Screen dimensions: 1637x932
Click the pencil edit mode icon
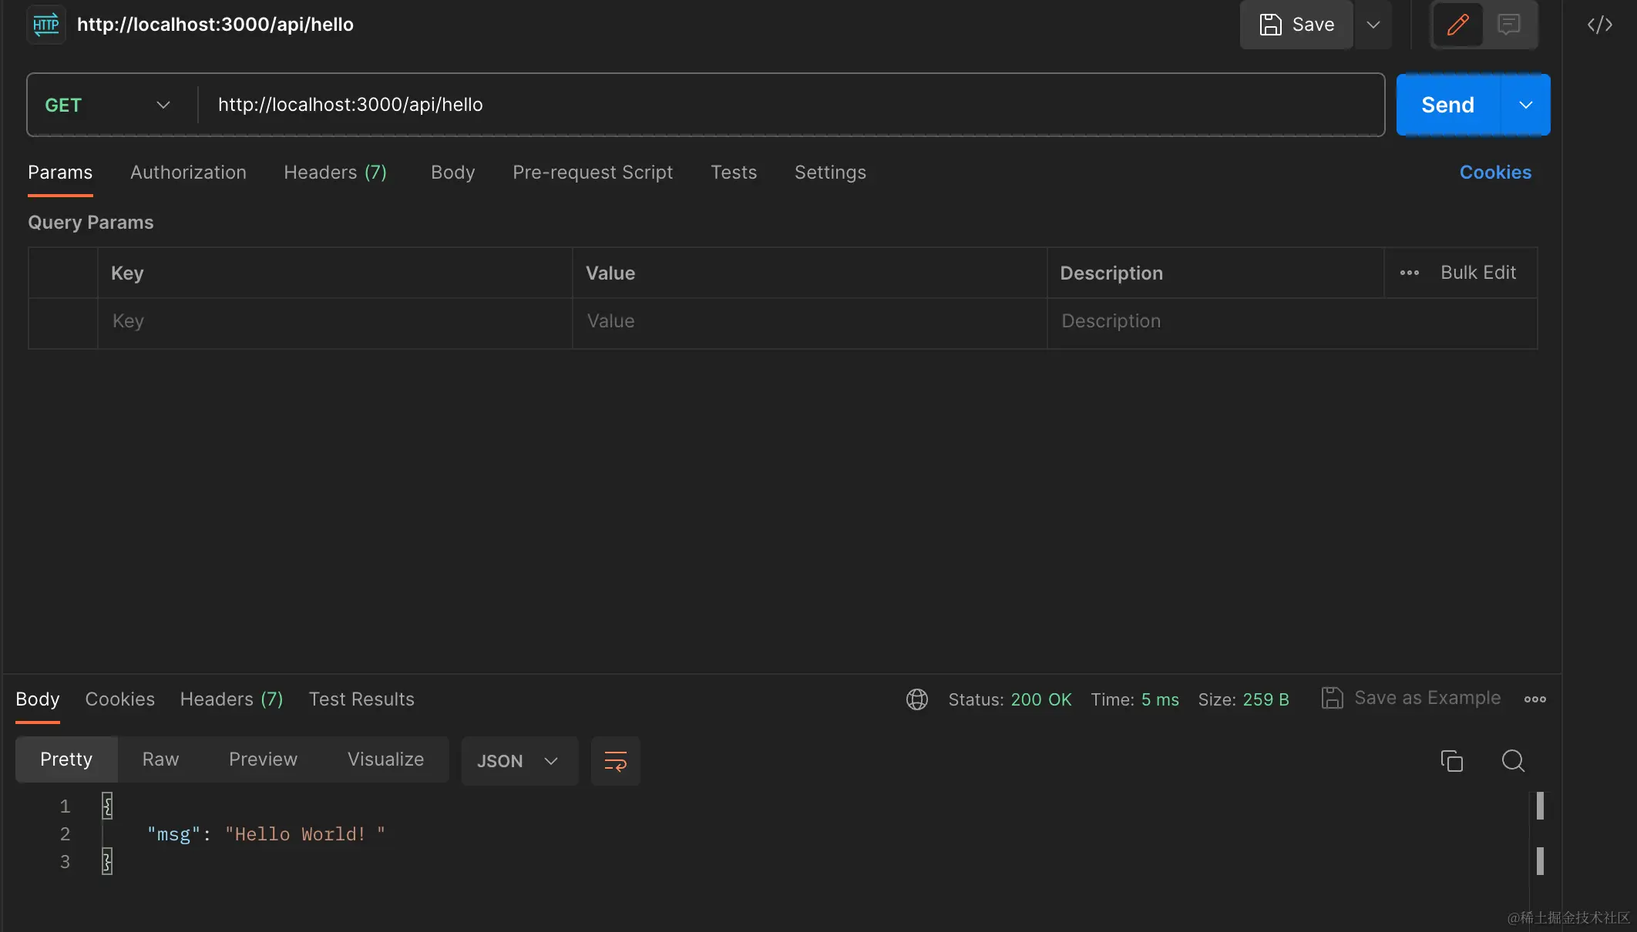pyautogui.click(x=1457, y=25)
